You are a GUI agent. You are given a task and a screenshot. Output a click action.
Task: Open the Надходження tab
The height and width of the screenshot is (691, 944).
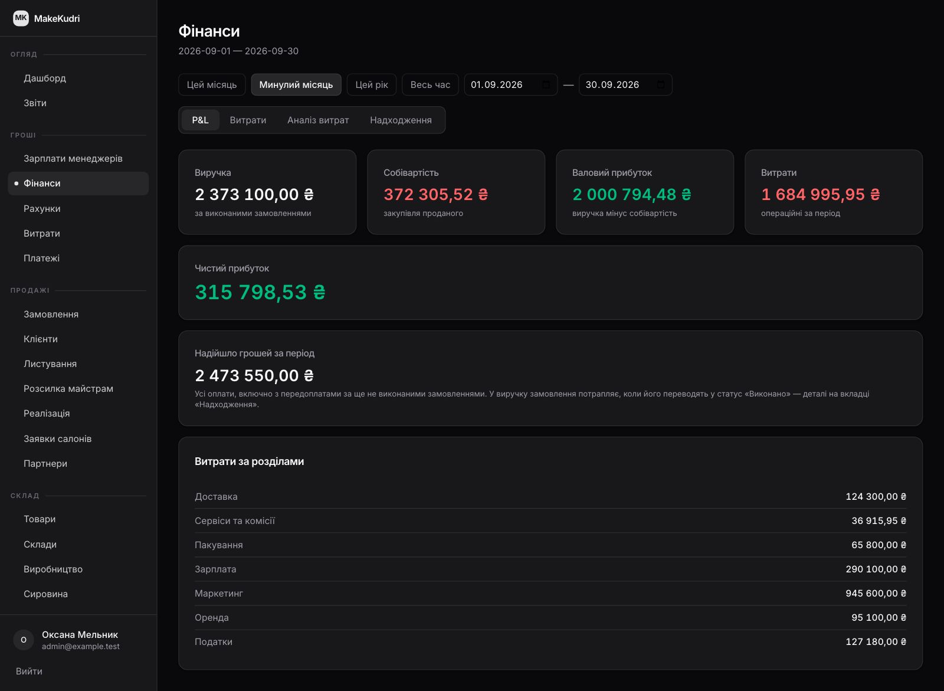pyautogui.click(x=401, y=120)
